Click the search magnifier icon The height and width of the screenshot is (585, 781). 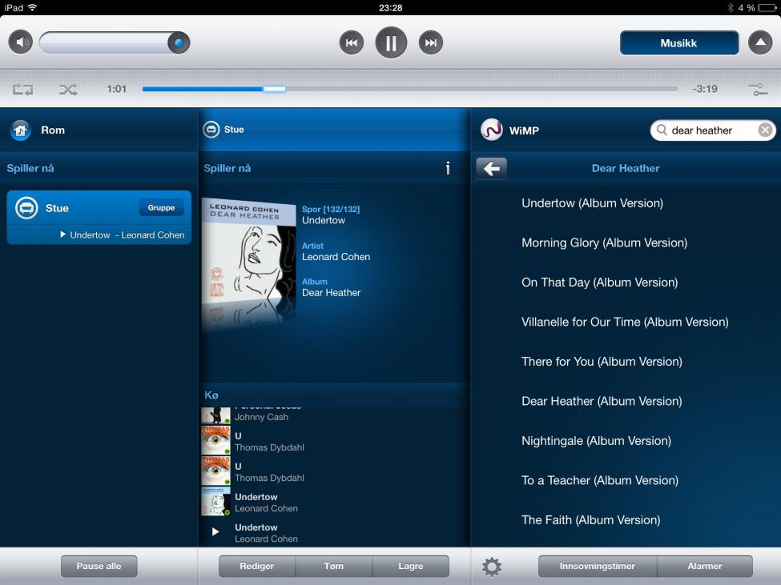[x=662, y=130]
